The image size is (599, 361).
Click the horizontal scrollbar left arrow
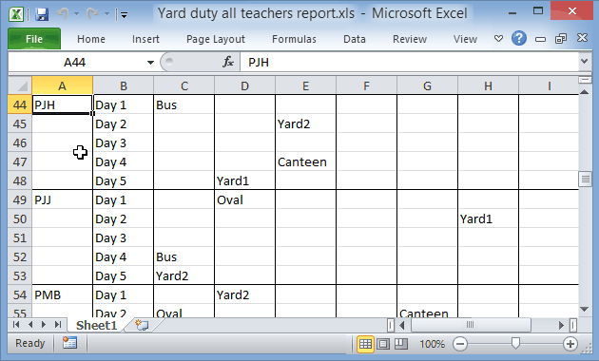coord(402,325)
